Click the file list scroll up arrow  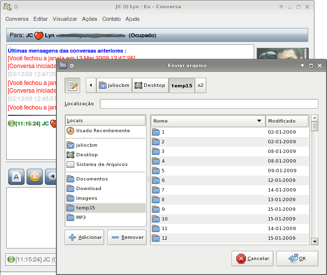[x=314, y=118]
